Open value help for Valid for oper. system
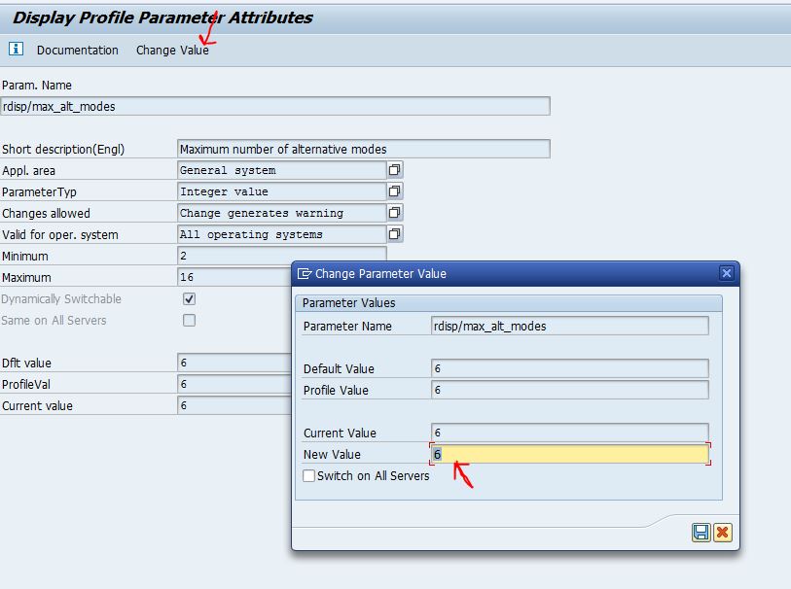The width and height of the screenshot is (791, 589). tap(396, 233)
